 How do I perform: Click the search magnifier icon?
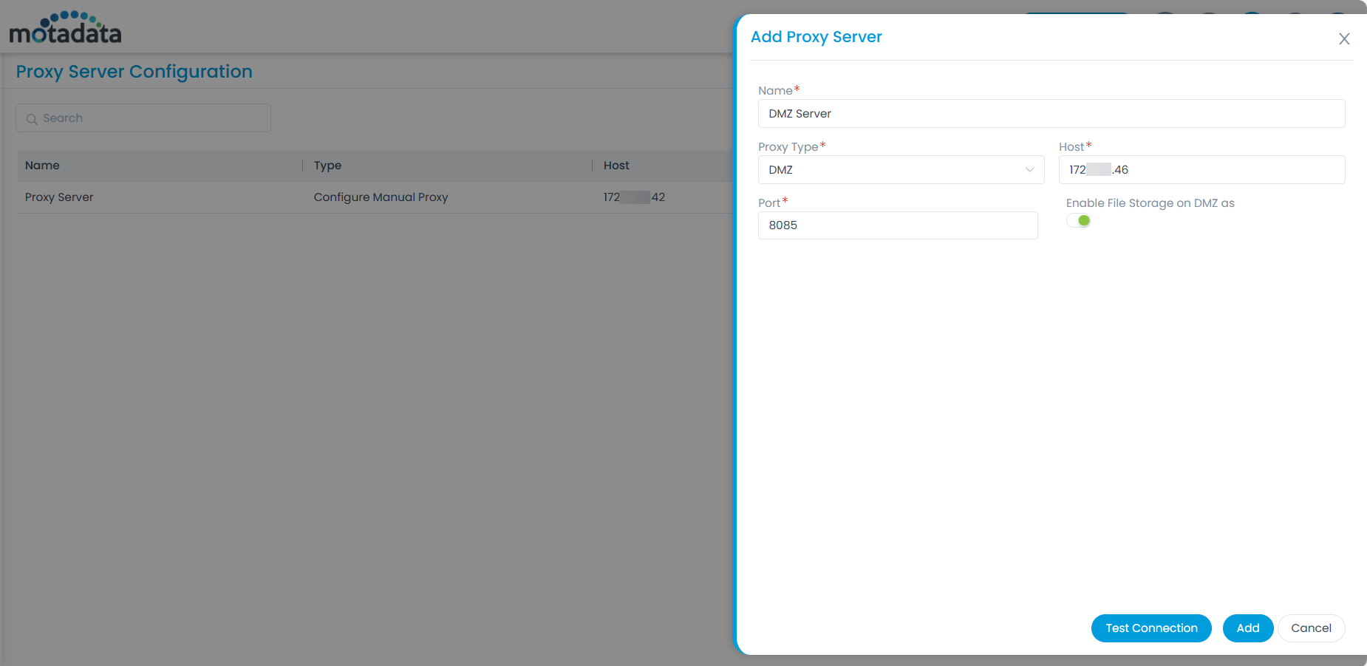32,119
